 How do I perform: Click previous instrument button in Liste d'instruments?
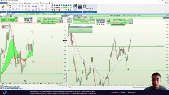(x=89, y=8)
